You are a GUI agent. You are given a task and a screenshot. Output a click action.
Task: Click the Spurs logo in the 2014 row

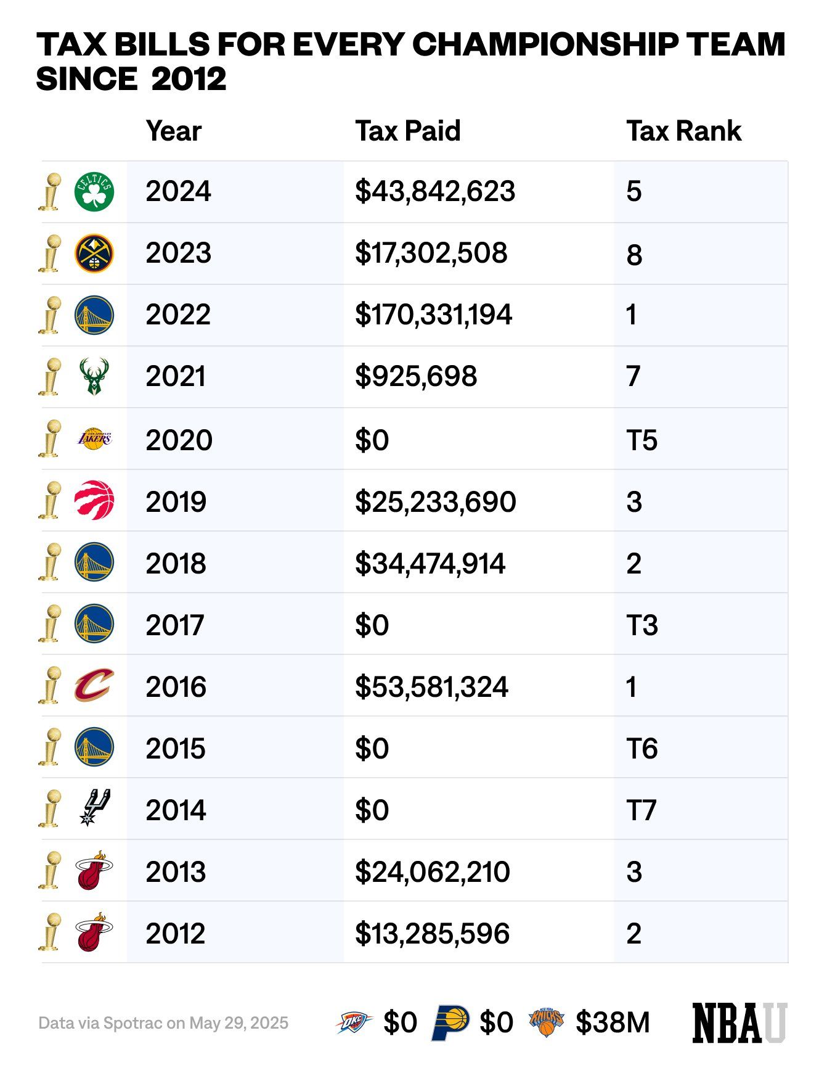pyautogui.click(x=94, y=808)
